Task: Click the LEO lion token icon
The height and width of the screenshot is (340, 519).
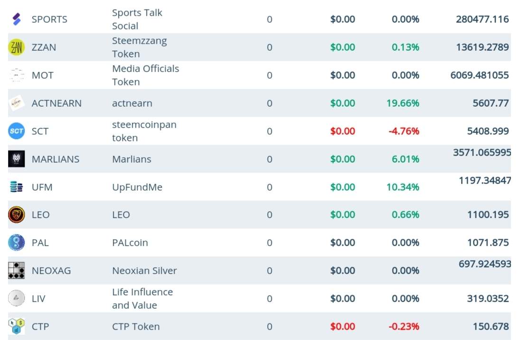Action: coord(17,215)
